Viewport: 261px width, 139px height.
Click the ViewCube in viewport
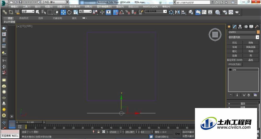[215, 35]
